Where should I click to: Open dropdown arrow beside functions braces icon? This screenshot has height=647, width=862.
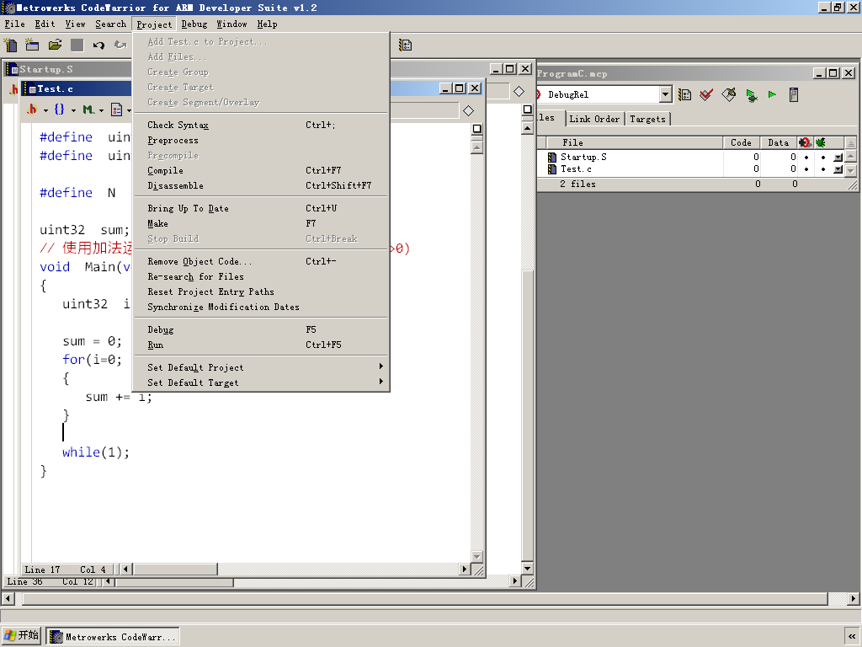(x=73, y=110)
